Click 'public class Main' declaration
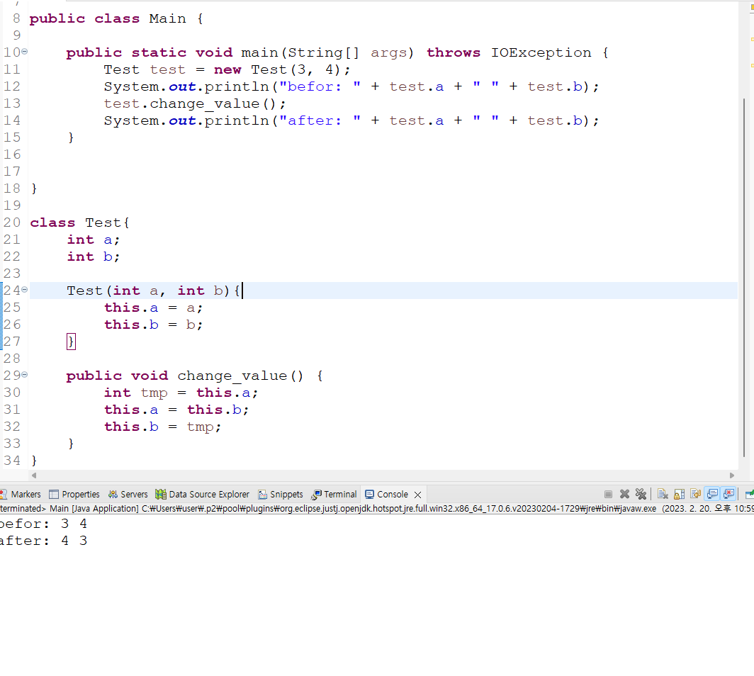Screen dimensions: 754x676 click(x=108, y=18)
